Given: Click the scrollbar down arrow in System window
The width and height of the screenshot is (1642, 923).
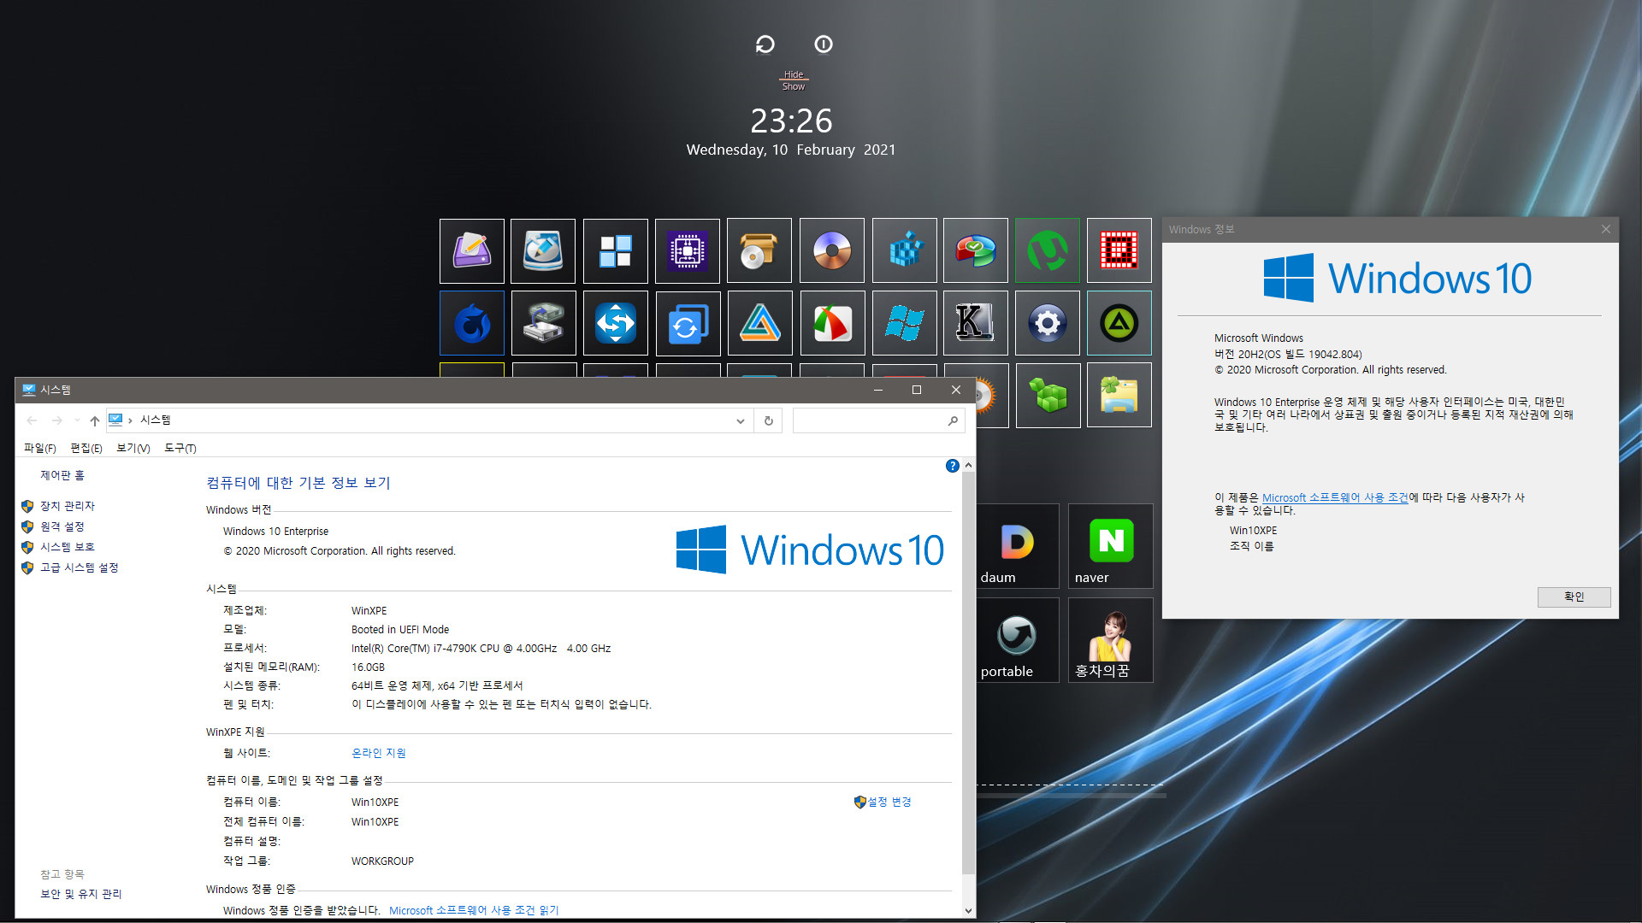Looking at the screenshot, I should click(968, 911).
